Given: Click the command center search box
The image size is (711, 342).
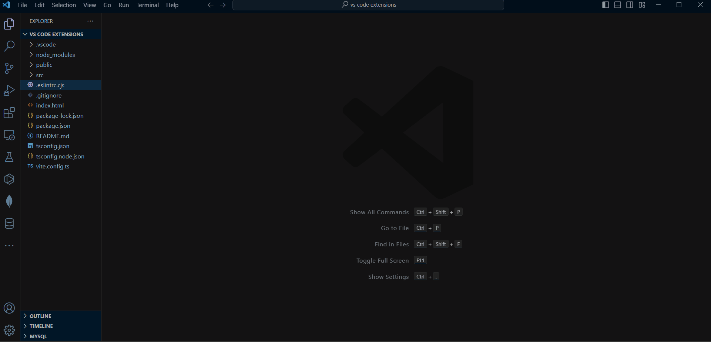Looking at the screenshot, I should [368, 5].
